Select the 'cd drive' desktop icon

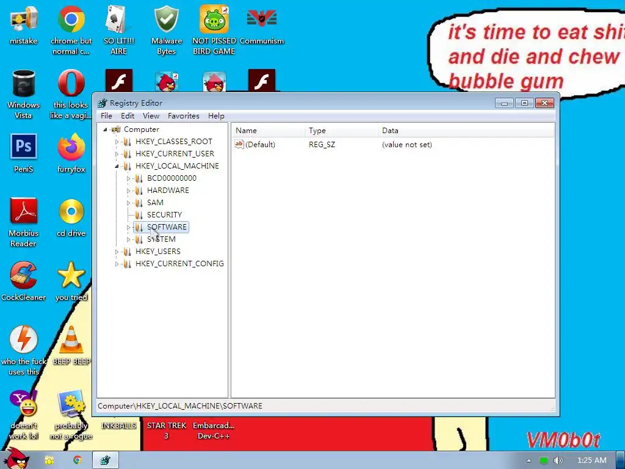pos(71,218)
